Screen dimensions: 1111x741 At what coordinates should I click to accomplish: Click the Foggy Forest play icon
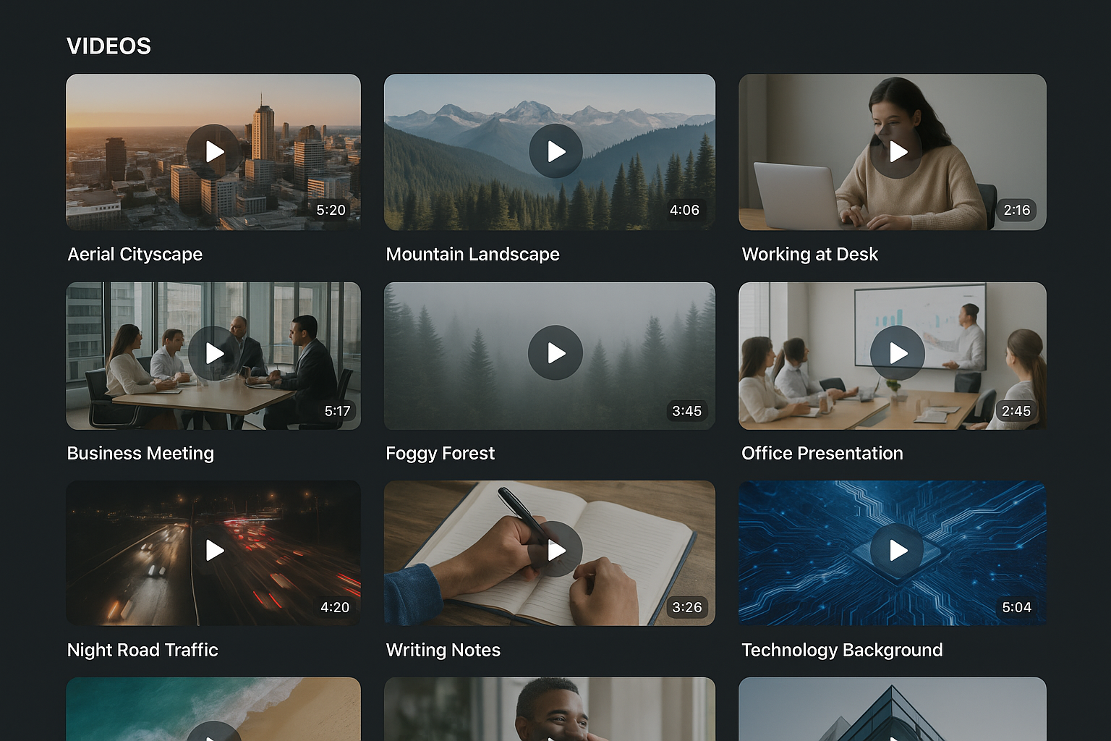[555, 353]
